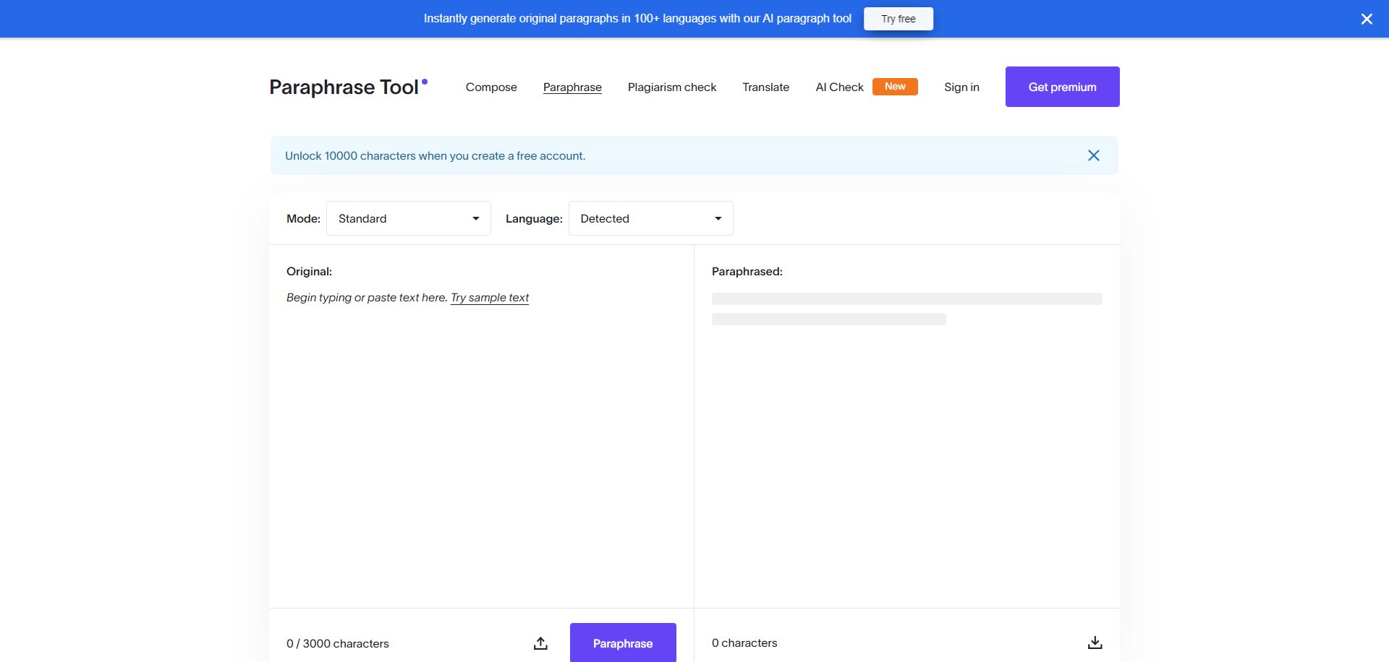
Task: Click the 0 characters output count
Action: click(744, 642)
